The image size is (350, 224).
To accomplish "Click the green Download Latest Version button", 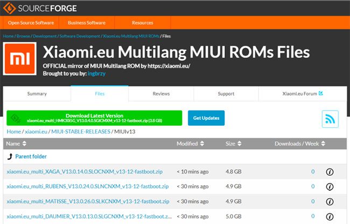I will pyautogui.click(x=94, y=118).
